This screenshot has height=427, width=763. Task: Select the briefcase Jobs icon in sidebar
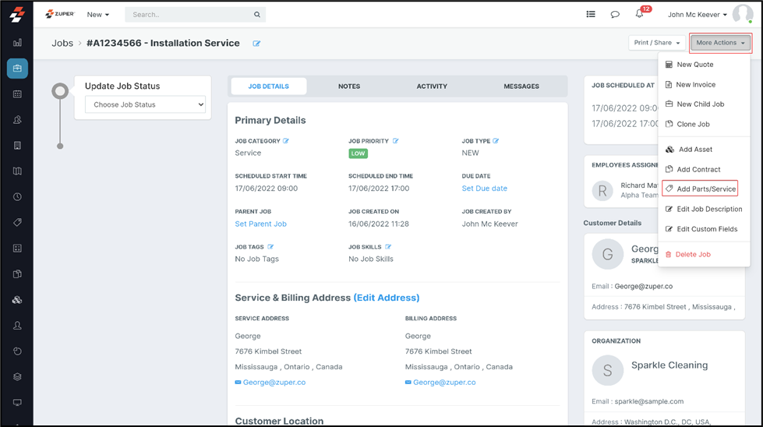tap(17, 69)
